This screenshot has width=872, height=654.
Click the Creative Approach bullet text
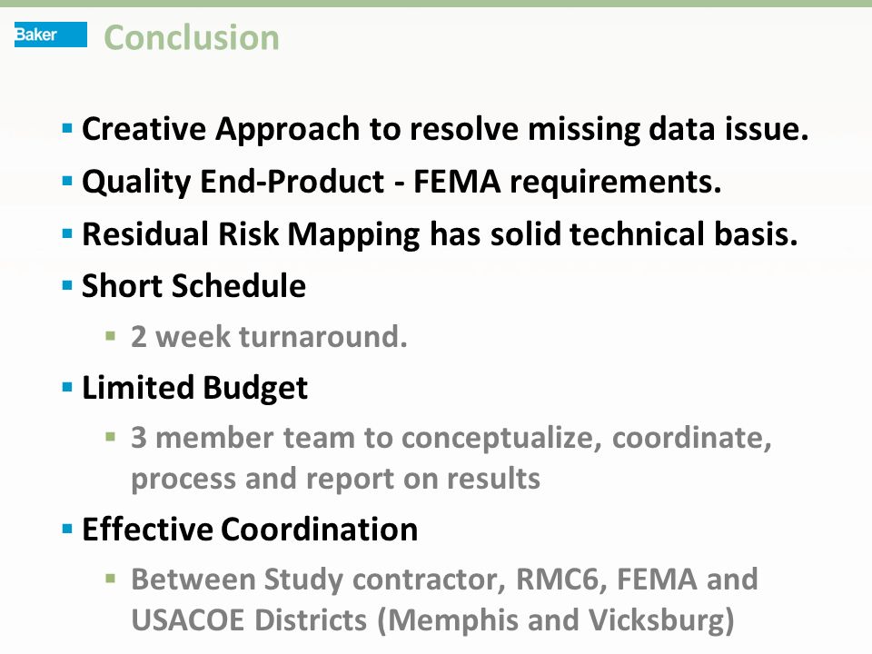445,130
